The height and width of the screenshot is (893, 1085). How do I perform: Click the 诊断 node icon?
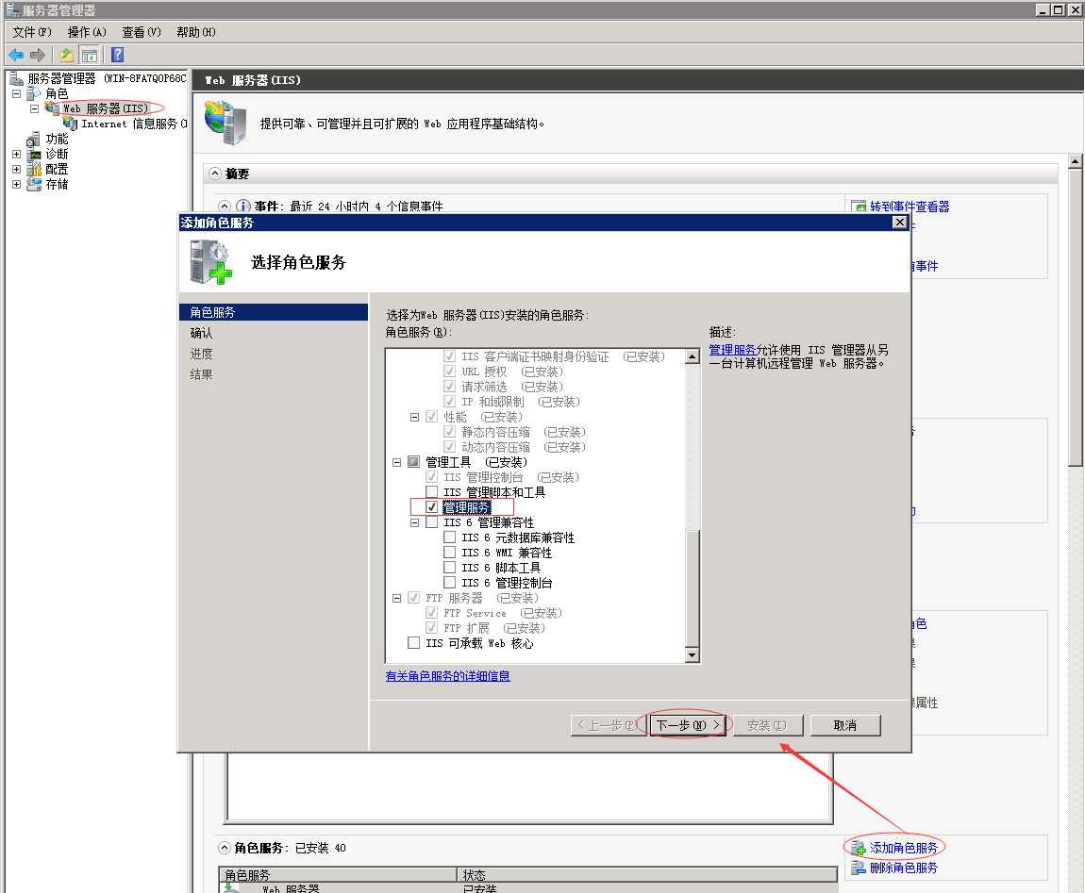34,154
